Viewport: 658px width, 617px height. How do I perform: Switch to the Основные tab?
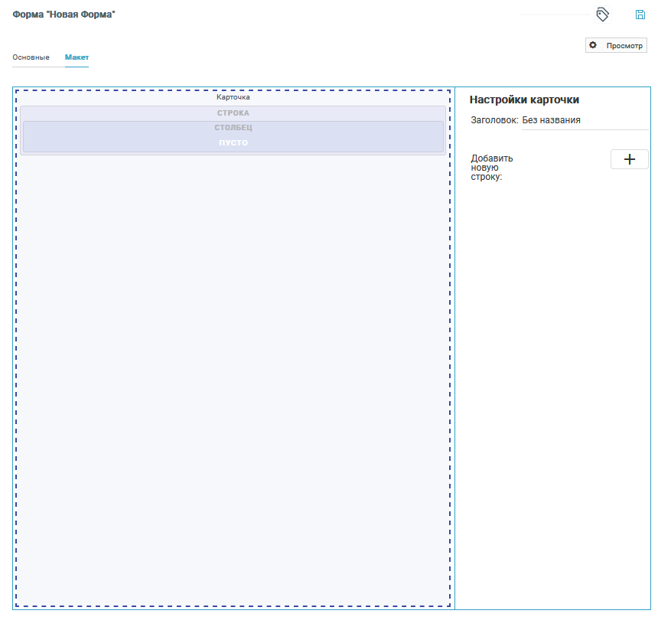[x=31, y=57]
